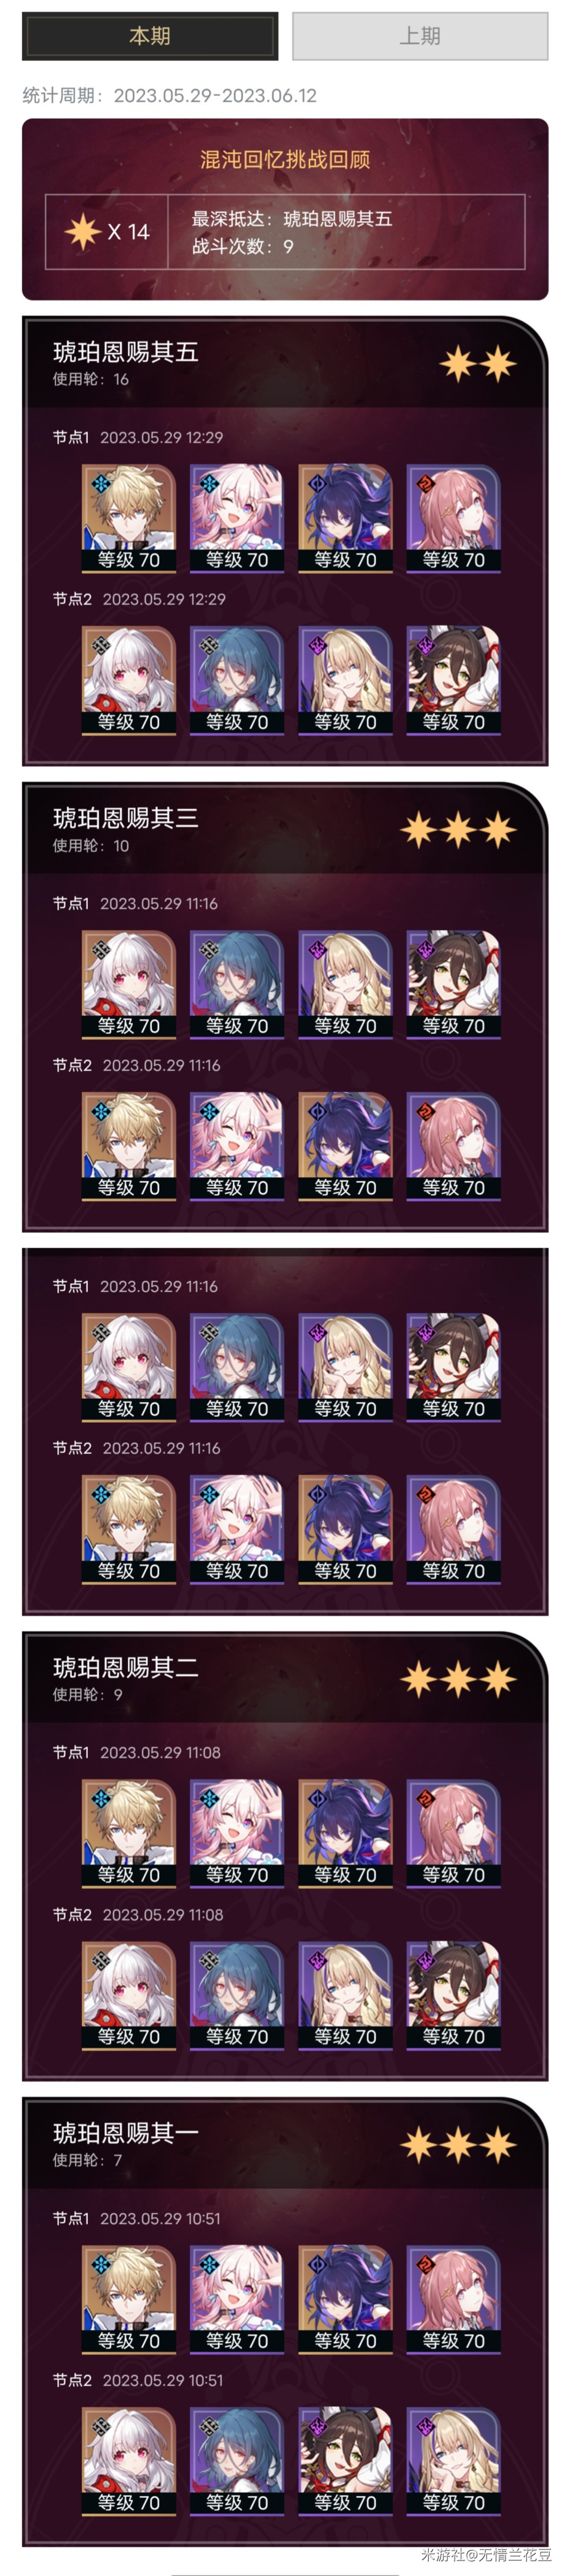The height and width of the screenshot is (2576, 566).
Task: Open Gepard portrait in 琥珀恩赐其二 节点1
Action: [129, 1833]
